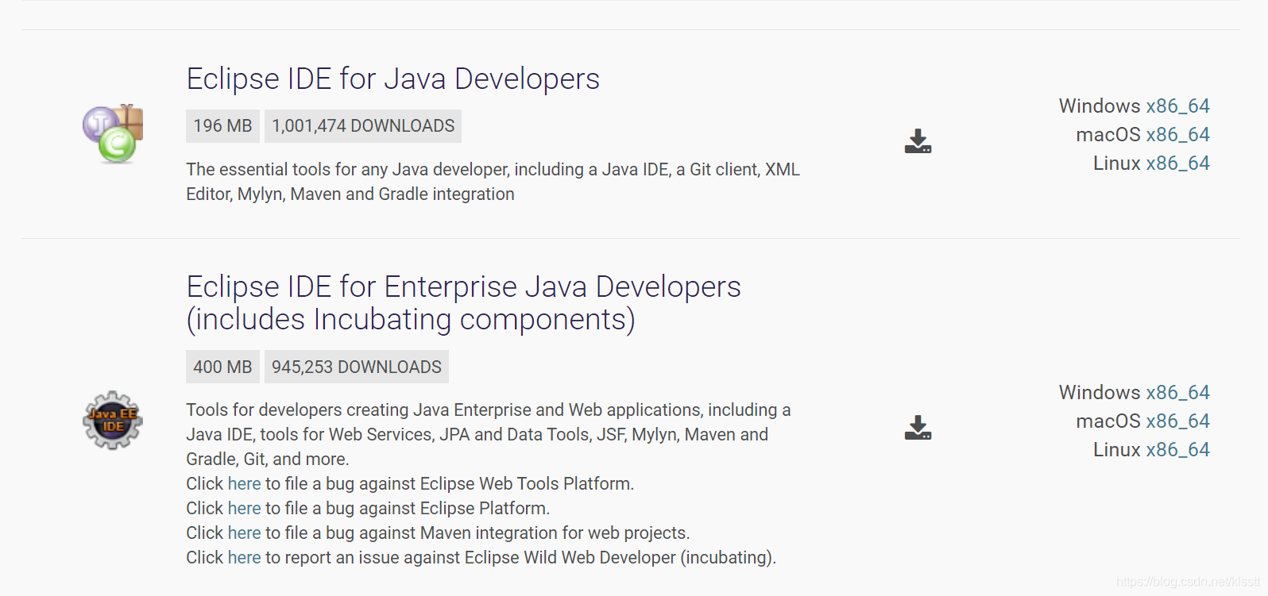Image resolution: width=1268 pixels, height=596 pixels.
Task: Download Linux x86_64 for Enterprise Java Developers
Action: (x=1177, y=449)
